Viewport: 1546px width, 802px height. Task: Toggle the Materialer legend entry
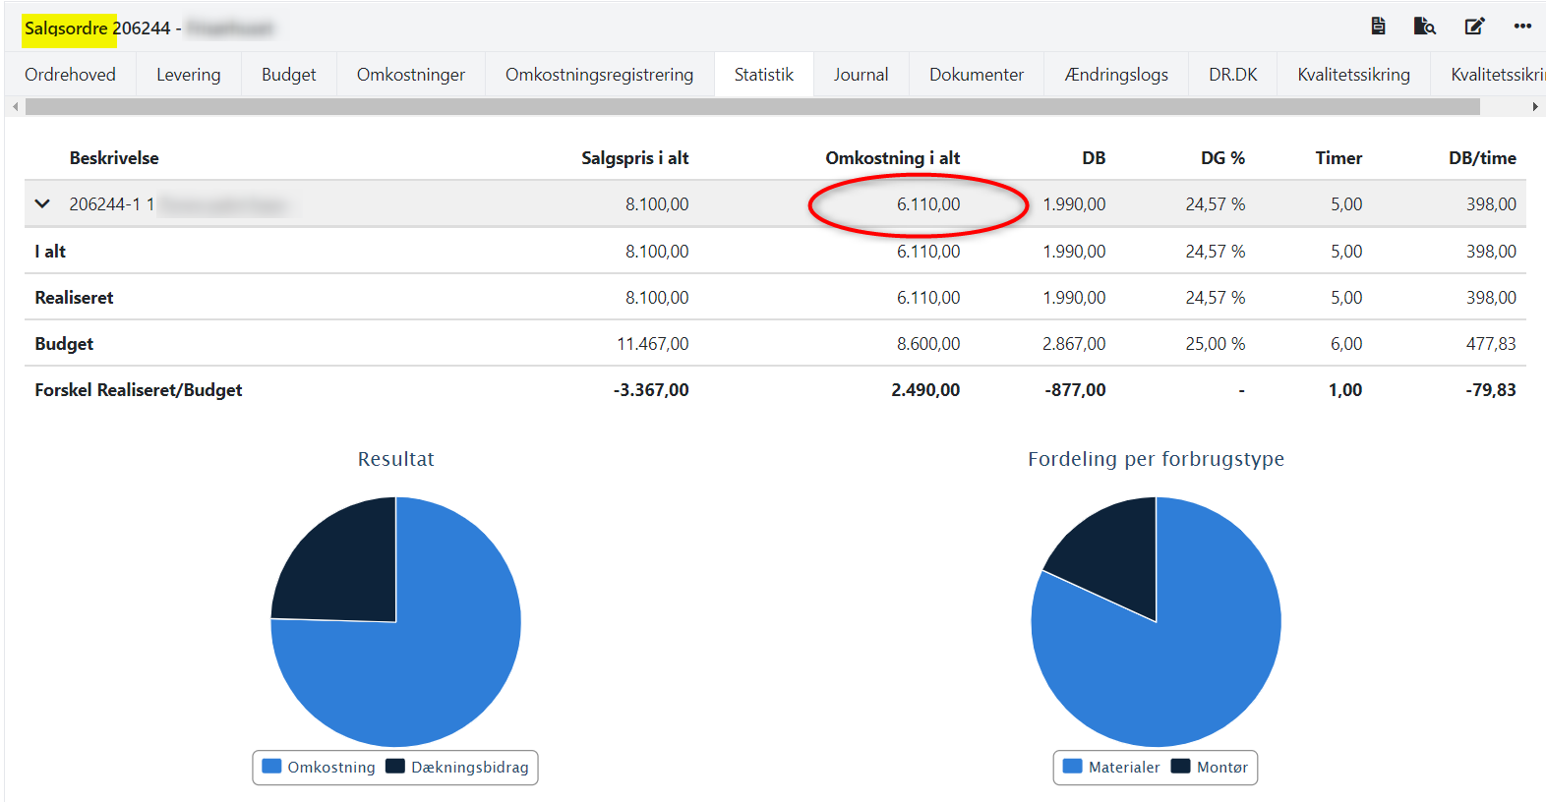point(1112,768)
